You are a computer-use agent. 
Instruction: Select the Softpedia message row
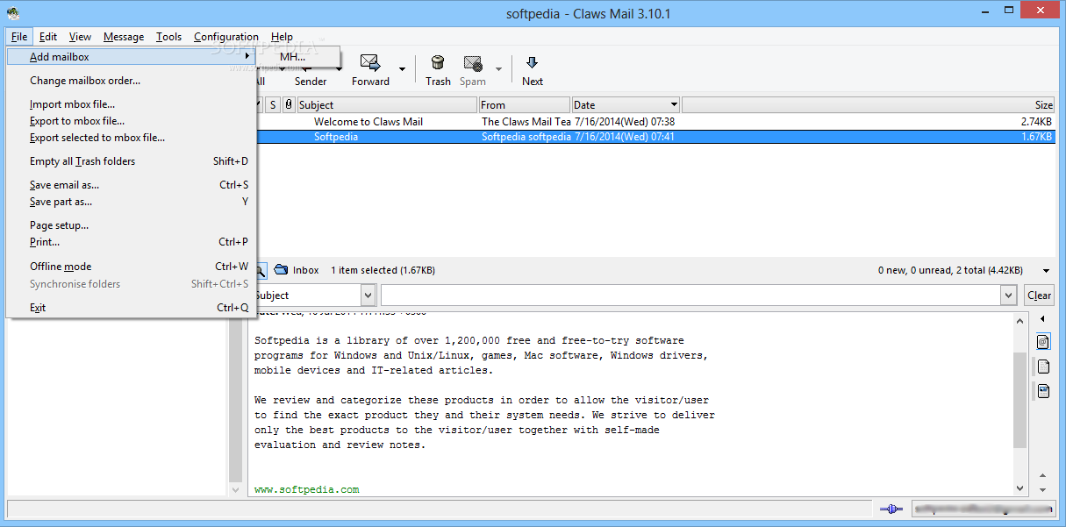655,137
